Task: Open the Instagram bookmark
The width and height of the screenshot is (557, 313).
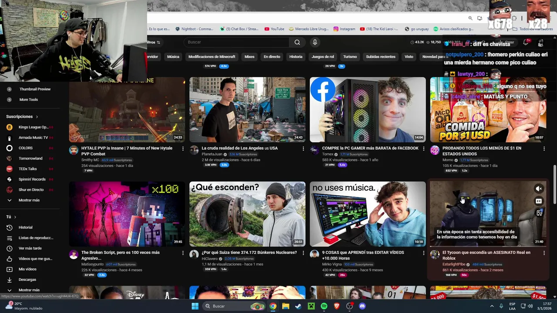Action: (x=344, y=29)
